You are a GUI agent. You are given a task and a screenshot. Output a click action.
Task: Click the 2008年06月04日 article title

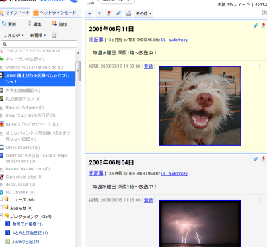tap(112, 162)
